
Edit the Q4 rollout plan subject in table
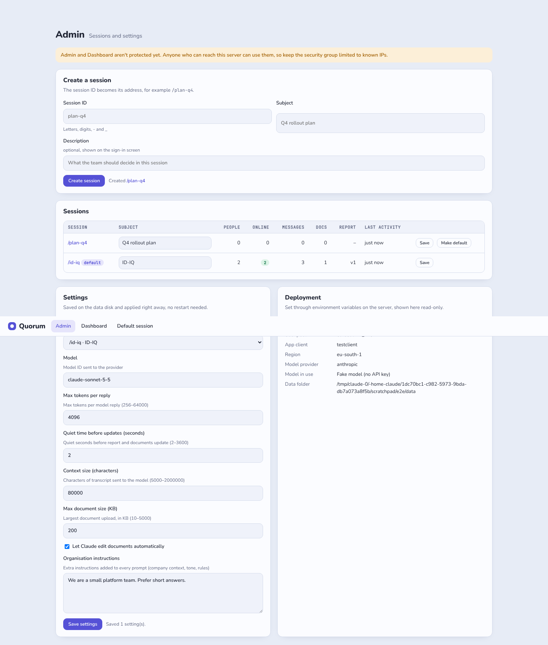point(165,243)
